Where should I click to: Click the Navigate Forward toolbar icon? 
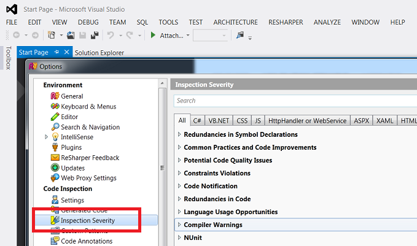pos(35,35)
